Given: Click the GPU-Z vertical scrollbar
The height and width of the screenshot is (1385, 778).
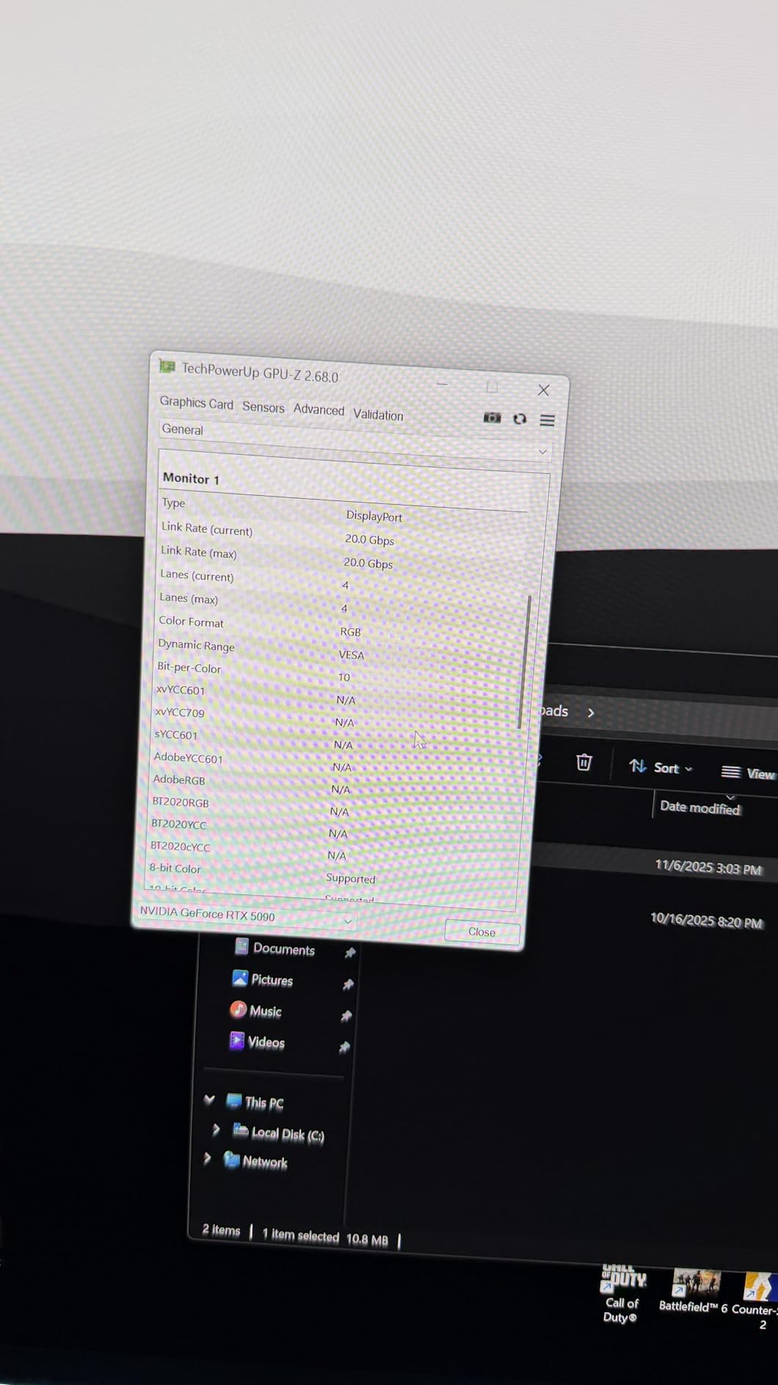Looking at the screenshot, I should click(524, 661).
